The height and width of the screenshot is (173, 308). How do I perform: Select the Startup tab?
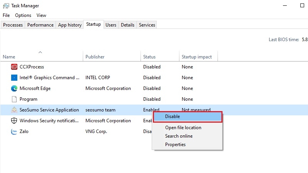94,24
